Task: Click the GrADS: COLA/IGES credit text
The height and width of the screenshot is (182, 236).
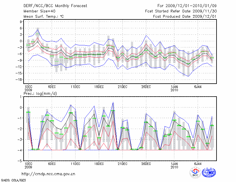Action: click(13, 180)
